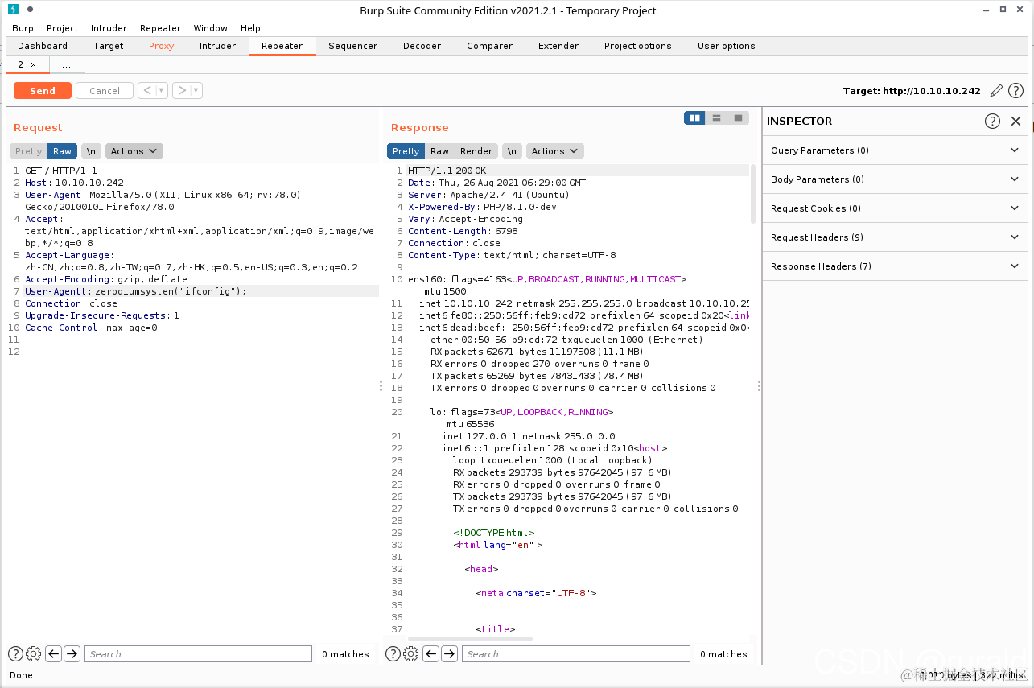The width and height of the screenshot is (1034, 688).
Task: Open forward history dropdown arrow
Action: click(x=196, y=90)
